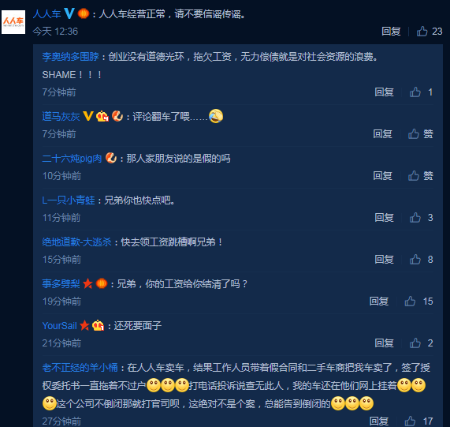The height and width of the screenshot is (427, 450).
Task: Reply to 事多劈梨's comment
Action: pyautogui.click(x=379, y=301)
